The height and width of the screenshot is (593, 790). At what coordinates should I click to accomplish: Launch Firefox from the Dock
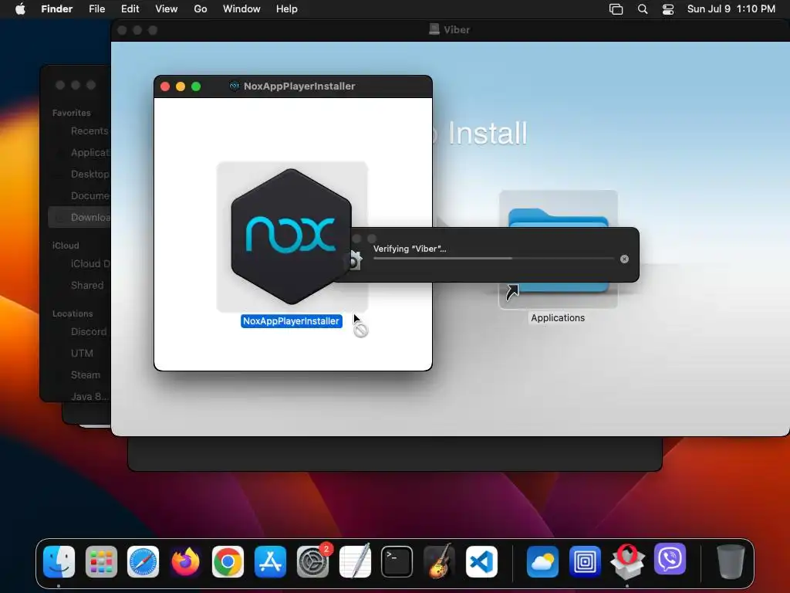tap(185, 562)
